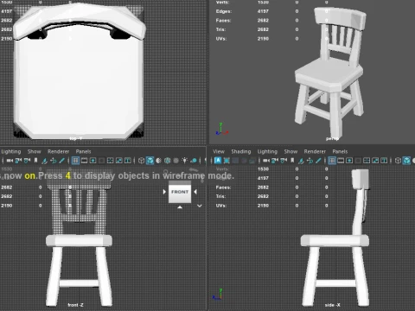Select Grease Pencil icon in front view toolbar
Image resolution: width=415 pixels, height=311 pixels.
point(61,161)
